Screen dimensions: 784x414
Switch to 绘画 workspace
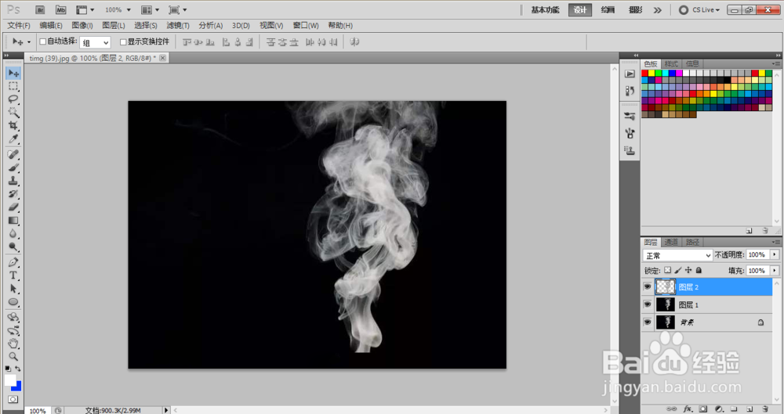[x=608, y=10]
